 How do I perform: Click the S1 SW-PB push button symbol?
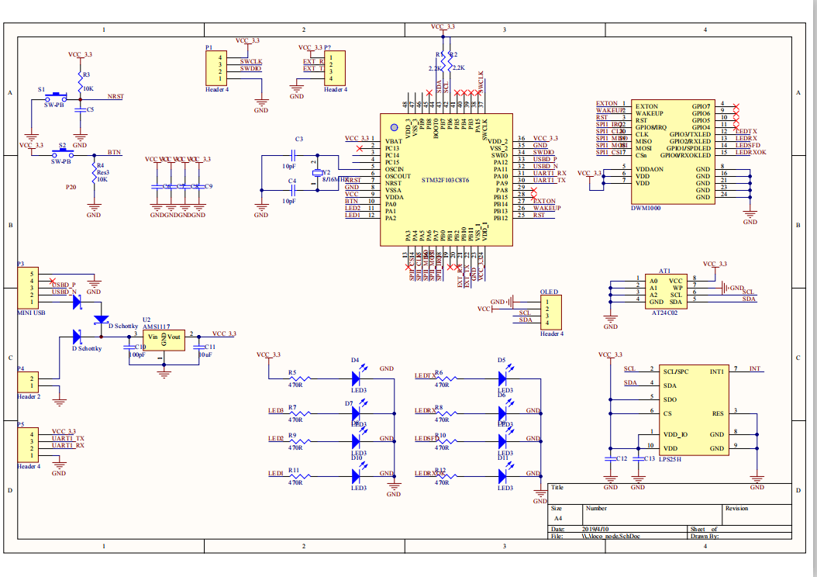coord(55,97)
